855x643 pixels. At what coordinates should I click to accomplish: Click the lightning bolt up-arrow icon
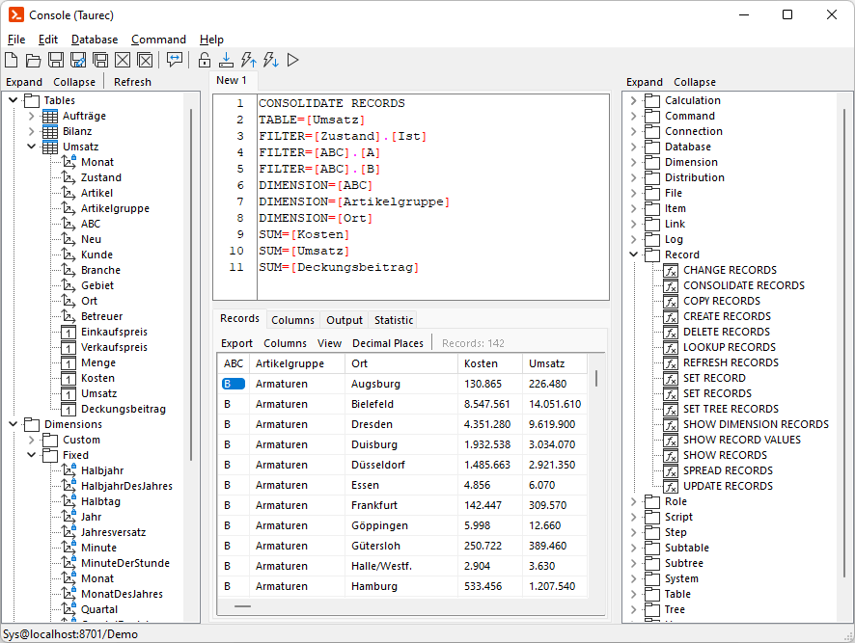click(248, 60)
